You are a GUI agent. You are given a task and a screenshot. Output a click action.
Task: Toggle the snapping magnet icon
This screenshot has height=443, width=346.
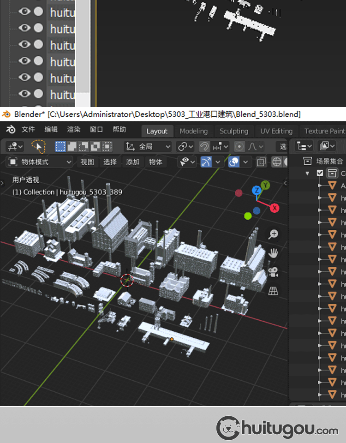coord(204,147)
